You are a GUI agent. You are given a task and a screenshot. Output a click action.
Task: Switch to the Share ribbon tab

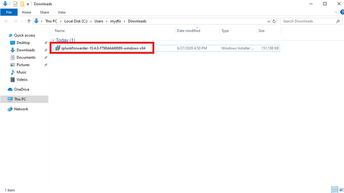click(x=44, y=12)
